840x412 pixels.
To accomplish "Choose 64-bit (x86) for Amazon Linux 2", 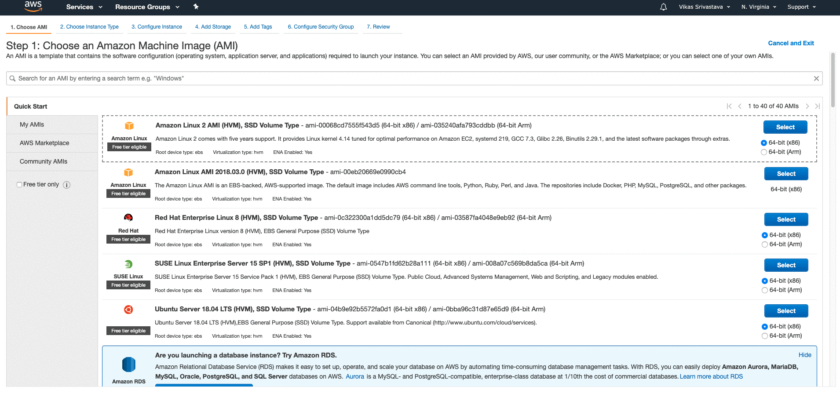I will point(764,143).
